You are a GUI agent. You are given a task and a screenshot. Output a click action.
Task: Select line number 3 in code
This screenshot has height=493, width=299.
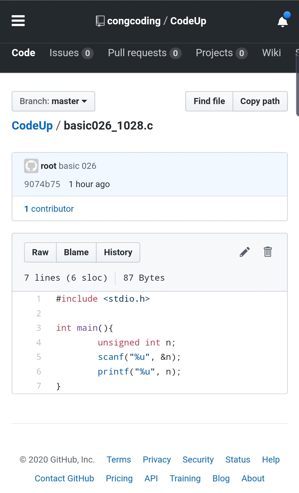[39, 328]
